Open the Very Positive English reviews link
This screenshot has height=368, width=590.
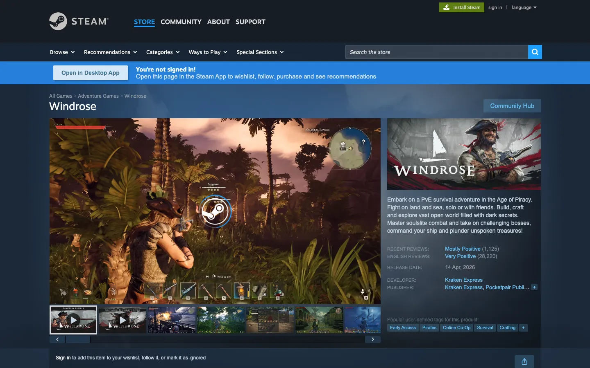click(x=461, y=256)
